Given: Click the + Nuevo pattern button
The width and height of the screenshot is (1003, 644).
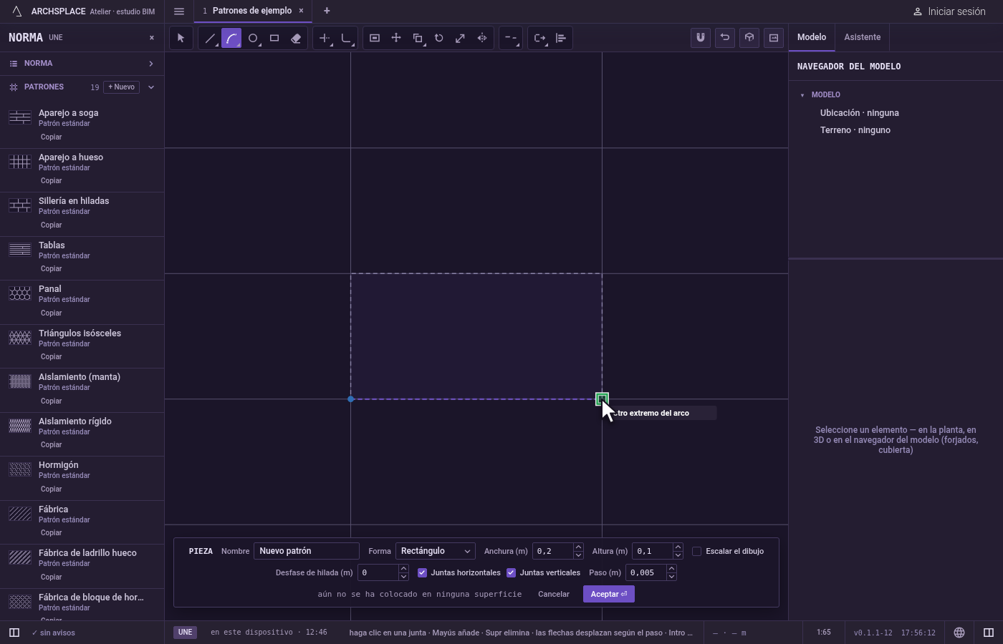Looking at the screenshot, I should tap(122, 87).
